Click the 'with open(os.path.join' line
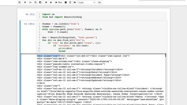Screen dimensions: 187x105 point(72,29)
